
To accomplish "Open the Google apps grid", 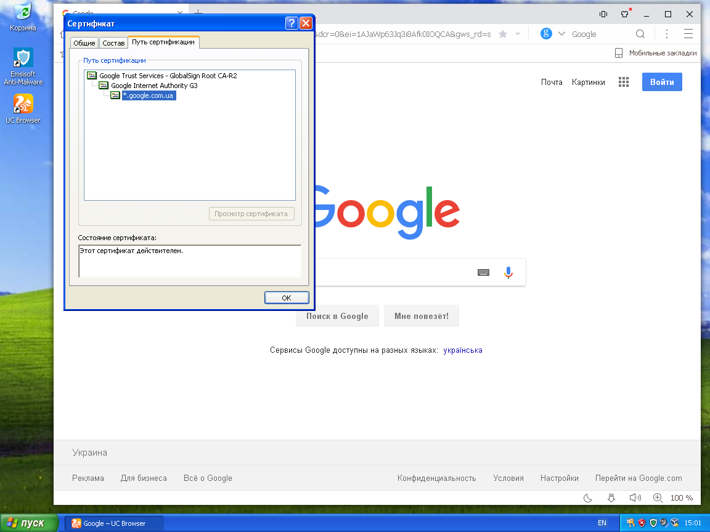I will pyautogui.click(x=623, y=81).
